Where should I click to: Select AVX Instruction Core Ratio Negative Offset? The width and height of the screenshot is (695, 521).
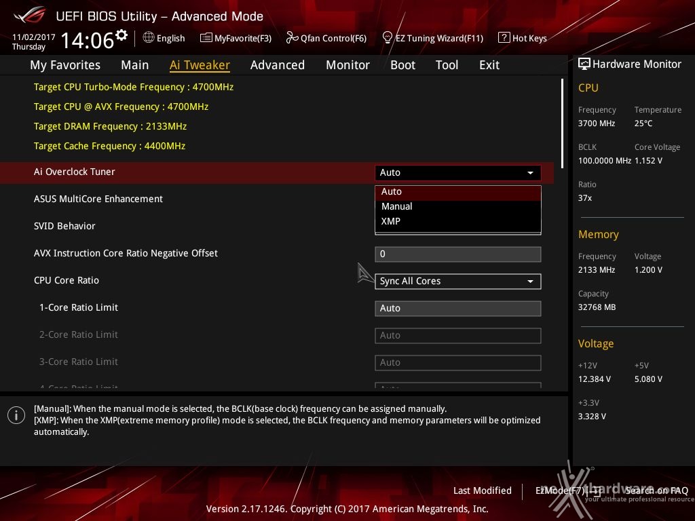pyautogui.click(x=126, y=253)
